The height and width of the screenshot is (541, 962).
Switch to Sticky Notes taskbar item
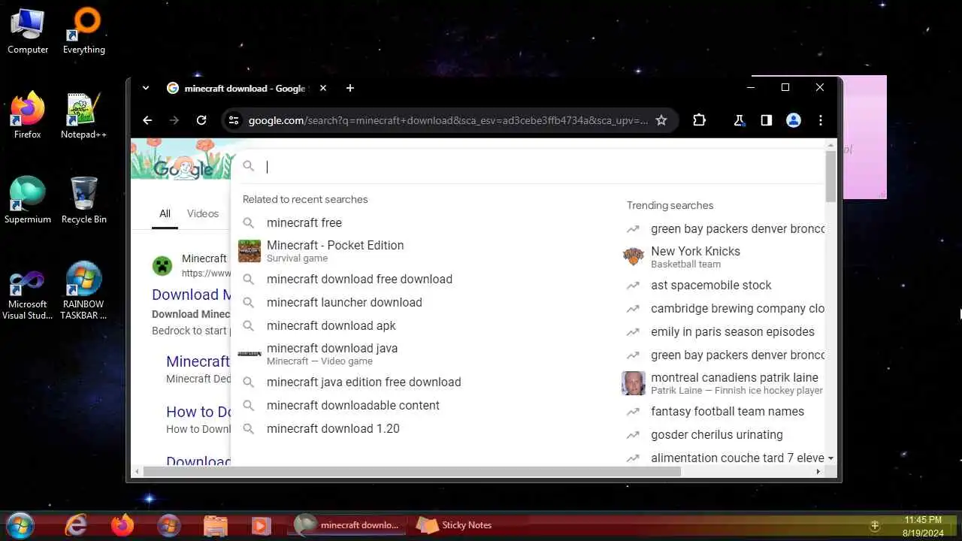coord(454,525)
